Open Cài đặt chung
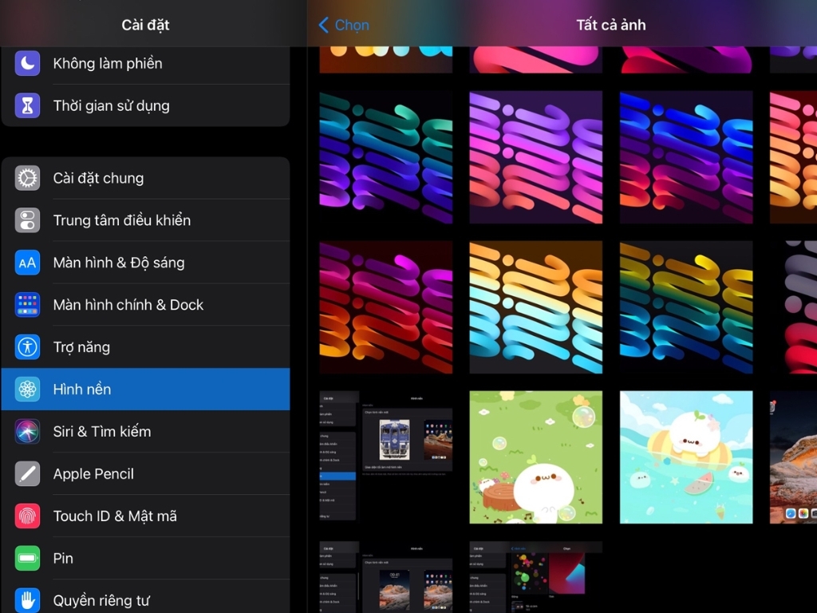The height and width of the screenshot is (613, 817). [145, 178]
